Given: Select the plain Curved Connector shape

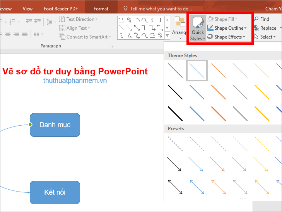Looking at the screenshot, I should (x=121, y=35).
